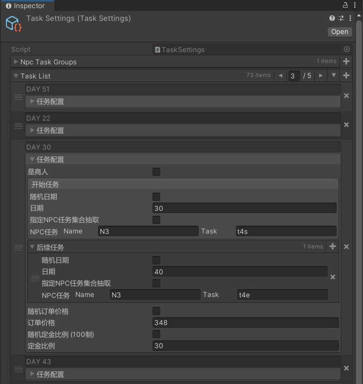Viewport: 363px width, 384px height.
Task: Add an item to Npc Task Groups
Action: point(346,61)
